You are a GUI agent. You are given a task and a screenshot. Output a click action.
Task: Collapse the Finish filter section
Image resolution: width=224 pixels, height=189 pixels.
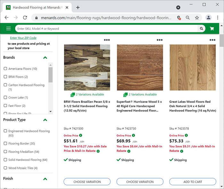45,179
